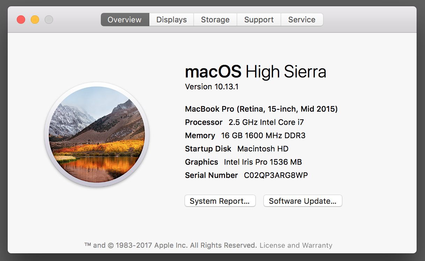Image resolution: width=425 pixels, height=261 pixels.
Task: Click the System Report button
Action: (220, 201)
